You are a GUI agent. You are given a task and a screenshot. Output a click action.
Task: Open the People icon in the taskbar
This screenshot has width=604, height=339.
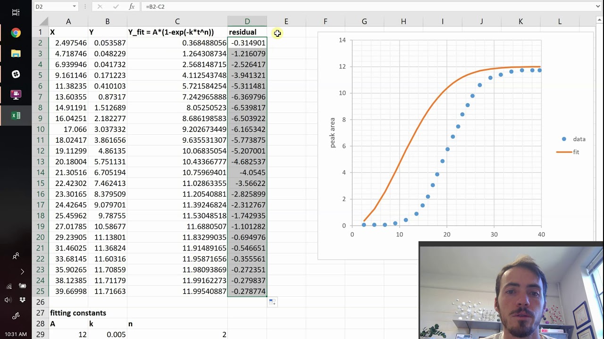tap(16, 256)
